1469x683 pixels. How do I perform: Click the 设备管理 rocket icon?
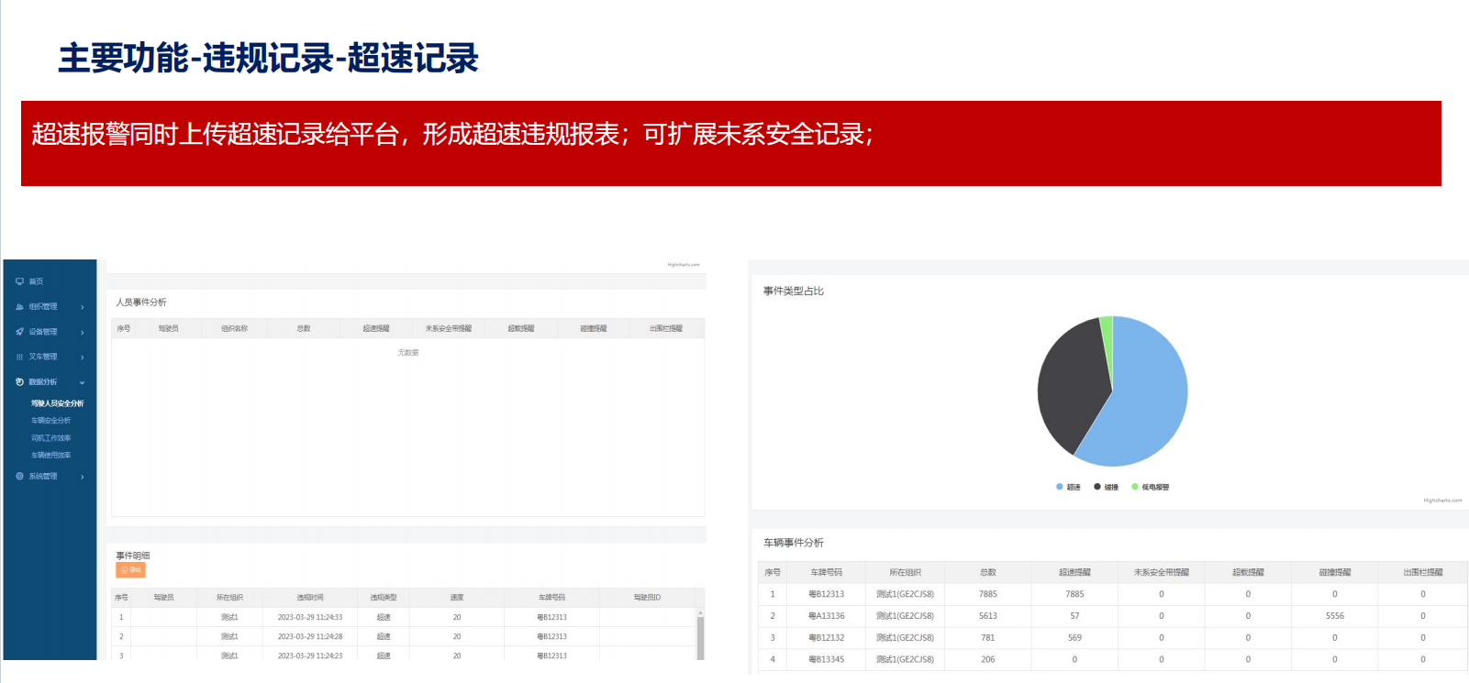coord(19,332)
